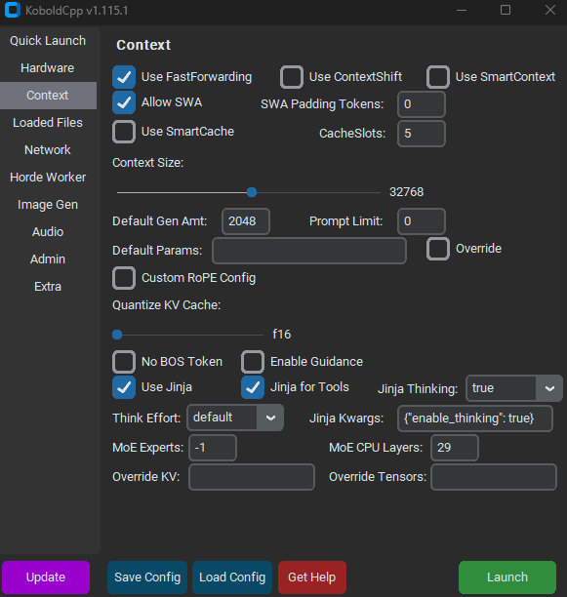Click the Save Config button
The width and height of the screenshot is (567, 597).
pos(147,577)
